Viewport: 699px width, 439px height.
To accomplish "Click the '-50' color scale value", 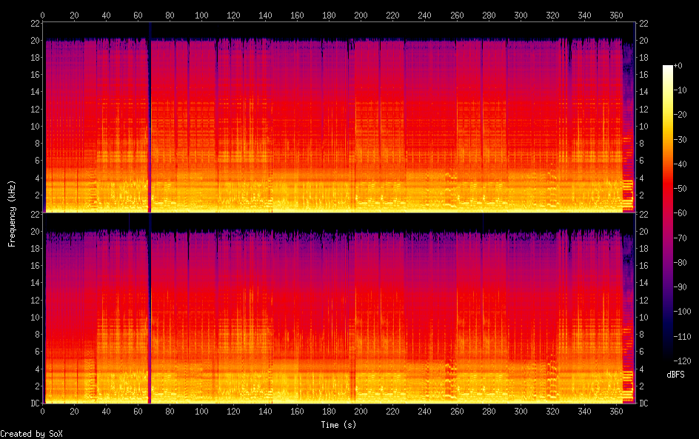I will 680,189.
